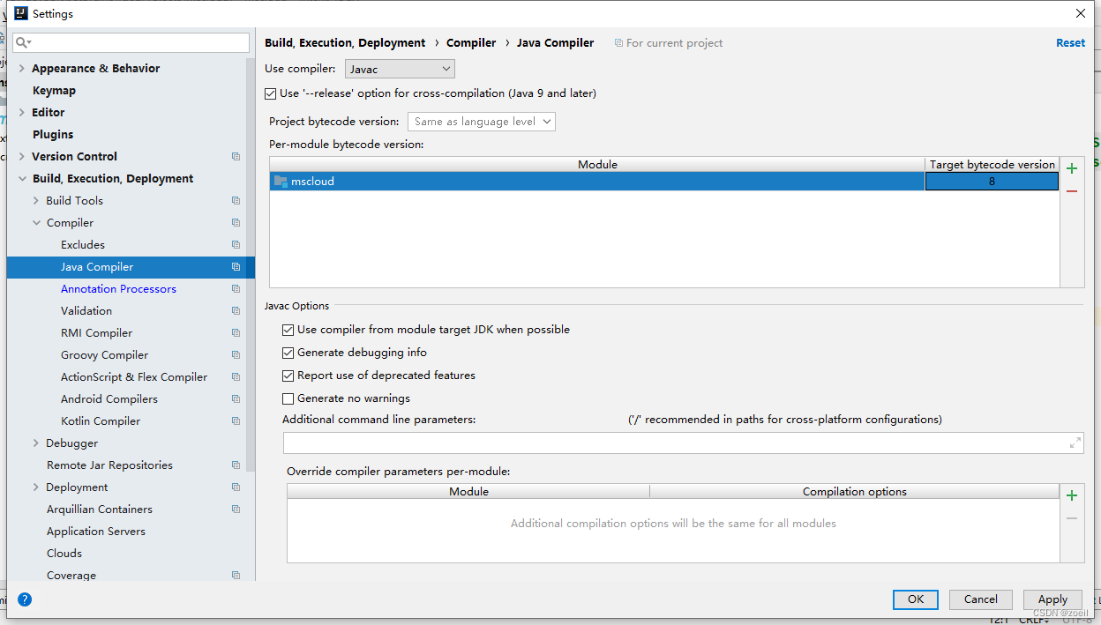Click the project-level icon beside RMI Compiler
The image size is (1101, 625).
click(236, 333)
